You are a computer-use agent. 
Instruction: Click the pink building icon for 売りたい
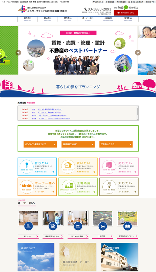[x=109, y=165]
